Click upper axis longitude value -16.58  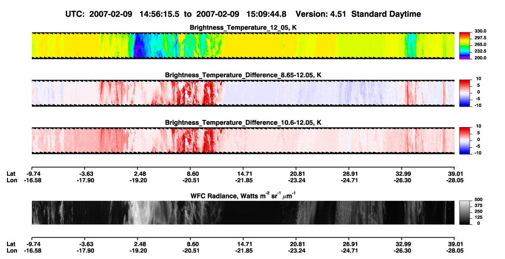(32, 180)
